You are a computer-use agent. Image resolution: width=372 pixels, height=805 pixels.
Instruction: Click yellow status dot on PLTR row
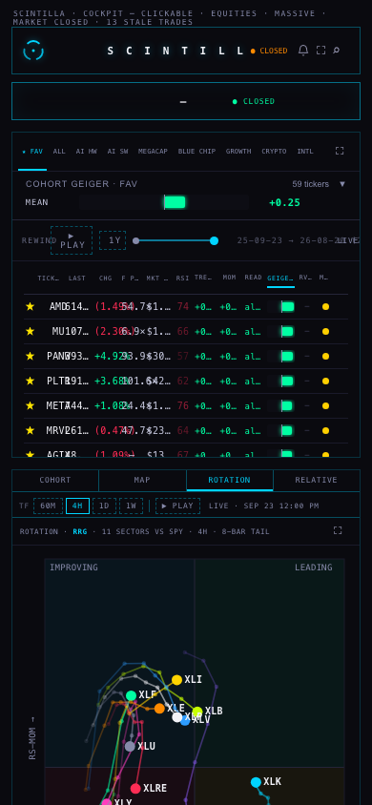point(325,381)
